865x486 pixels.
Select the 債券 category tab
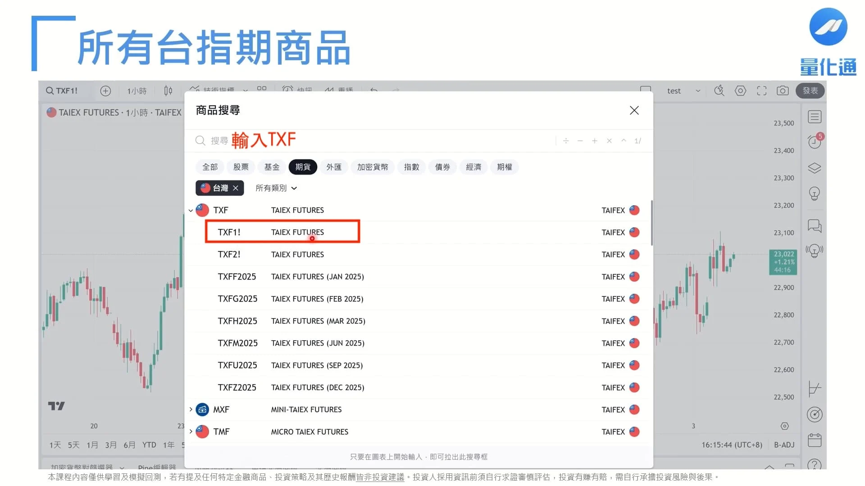(442, 167)
